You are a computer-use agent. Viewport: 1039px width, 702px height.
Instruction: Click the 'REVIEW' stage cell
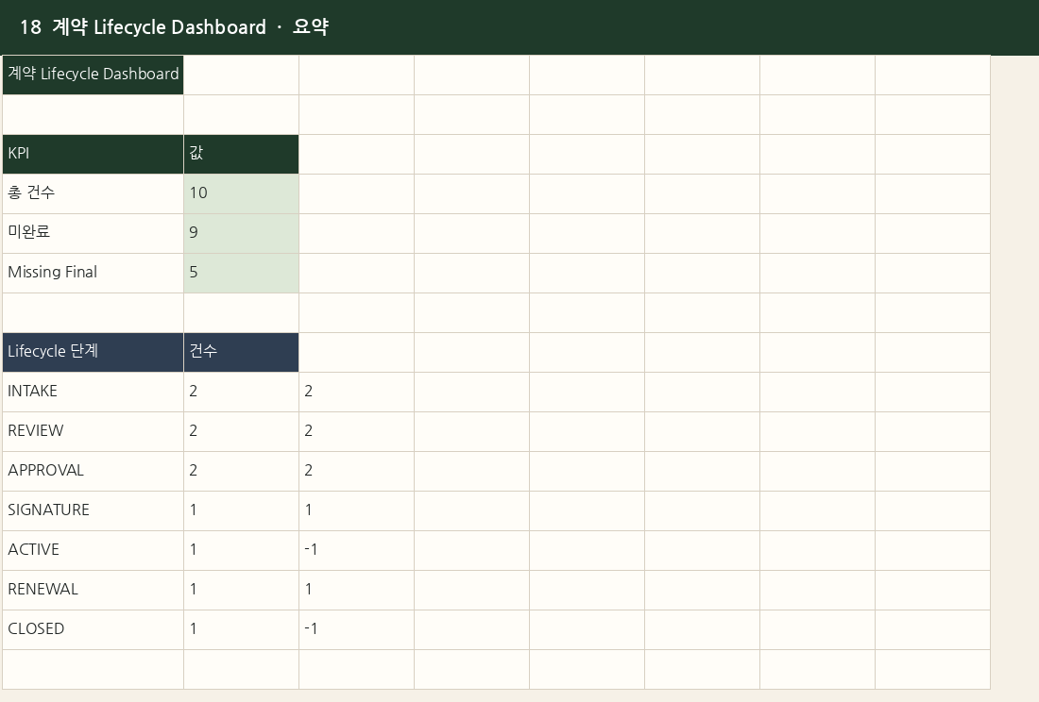pyautogui.click(x=93, y=432)
